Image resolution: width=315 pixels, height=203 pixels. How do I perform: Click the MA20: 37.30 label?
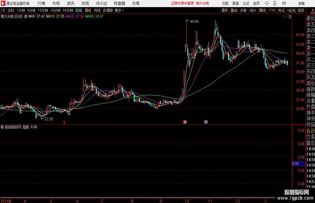click(75, 16)
